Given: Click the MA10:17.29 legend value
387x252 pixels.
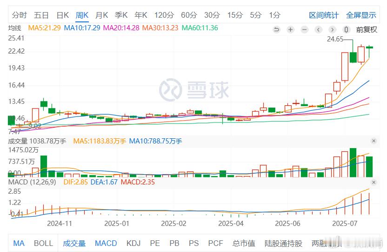Looking at the screenshot, I should coord(82,28).
